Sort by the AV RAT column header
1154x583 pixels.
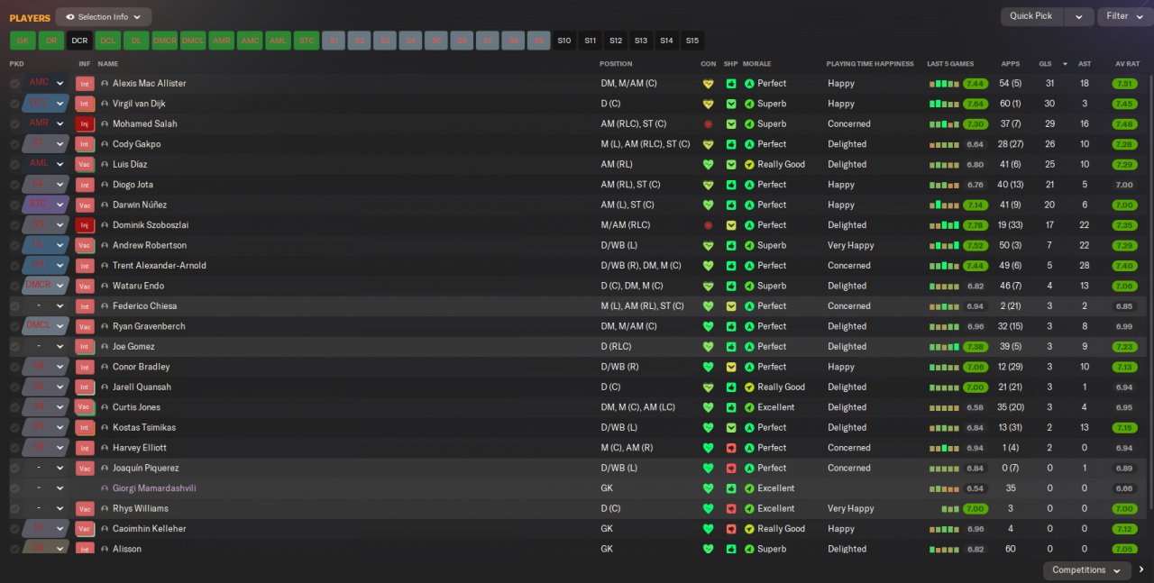click(x=1128, y=64)
